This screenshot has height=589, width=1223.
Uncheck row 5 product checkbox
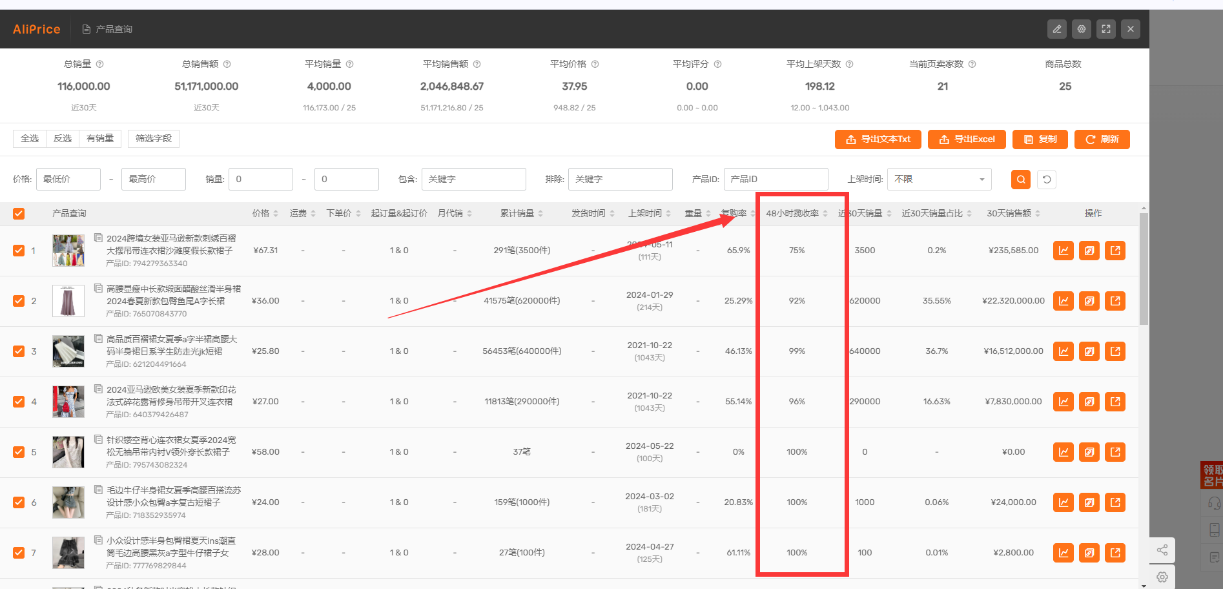pyautogui.click(x=19, y=452)
